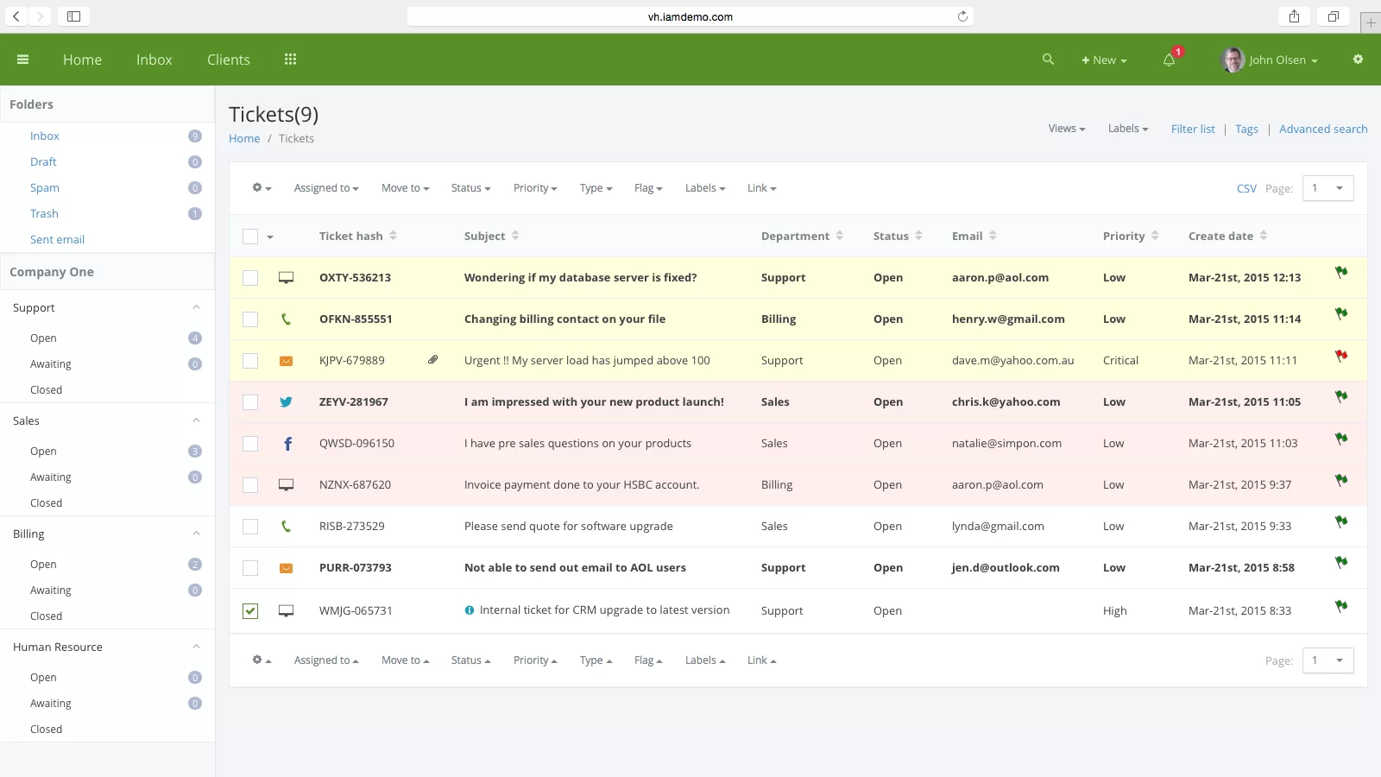
Task: Click the notification bell icon
Action: coord(1169,60)
